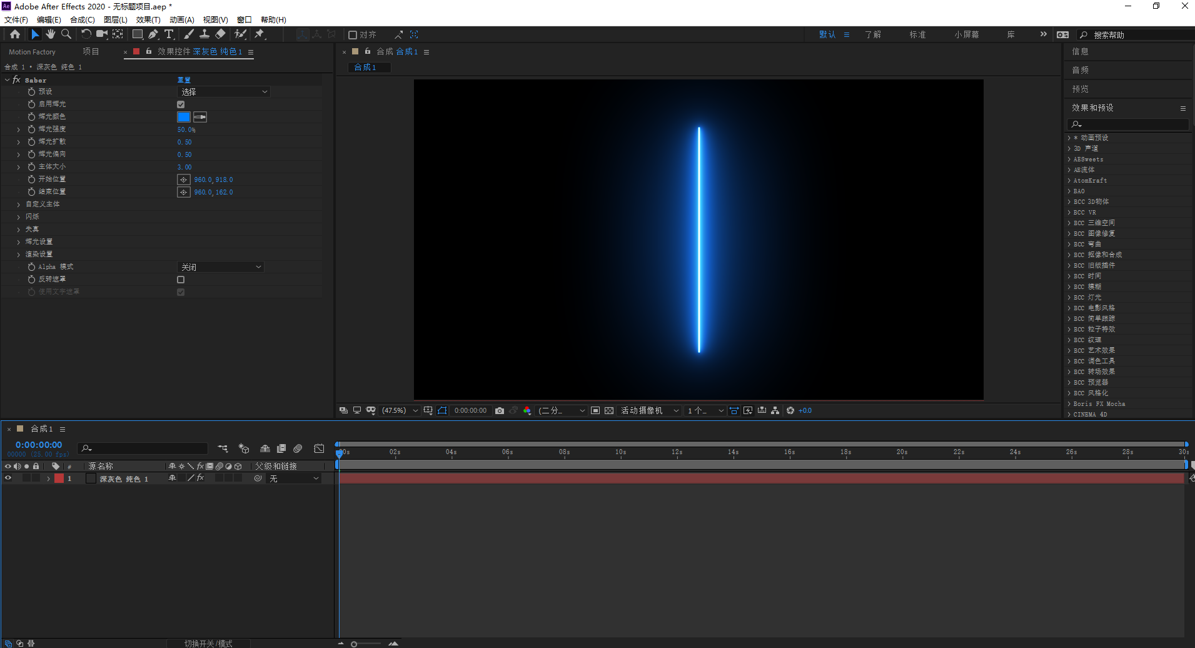Open the Alpha 模式 dropdown
This screenshot has height=648, width=1195.
(221, 267)
